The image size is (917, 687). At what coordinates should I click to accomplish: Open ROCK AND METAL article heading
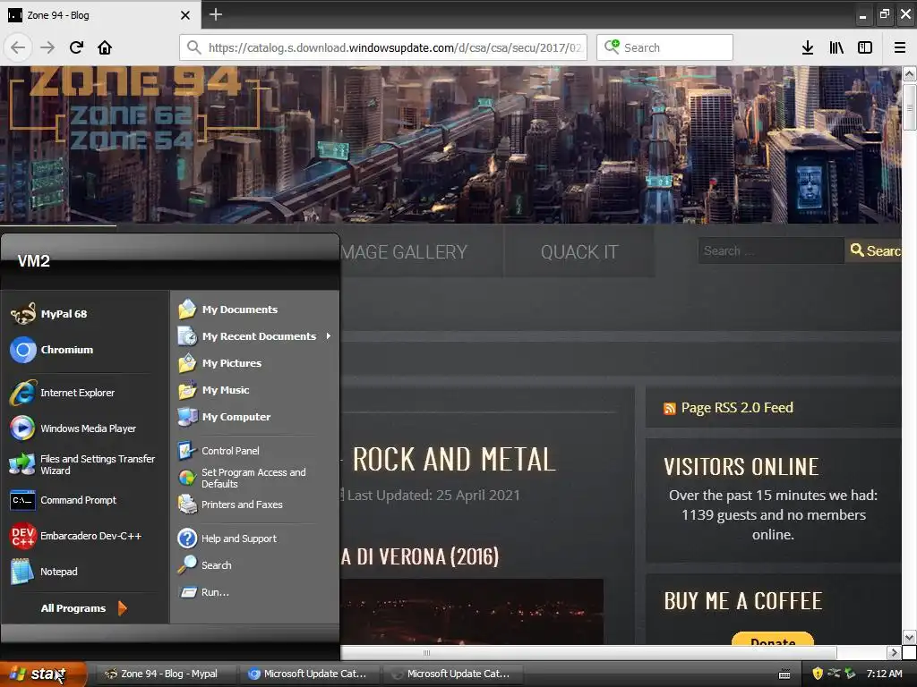pyautogui.click(x=454, y=459)
